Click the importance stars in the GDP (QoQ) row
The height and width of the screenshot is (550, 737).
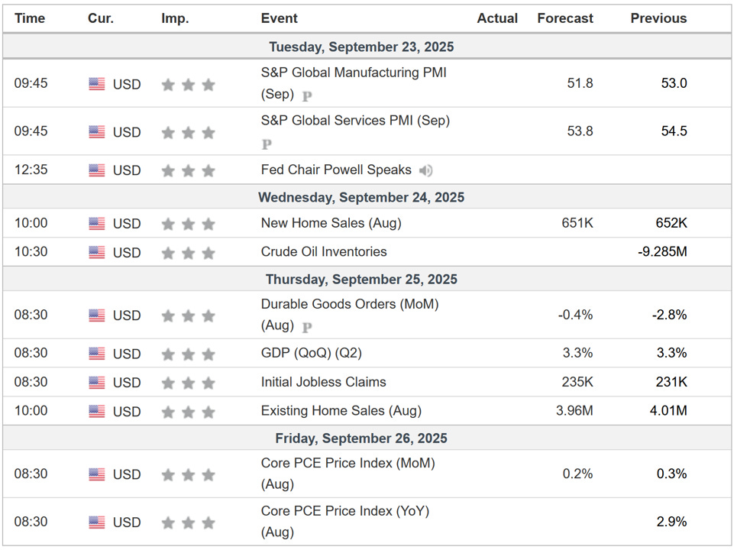(x=188, y=354)
